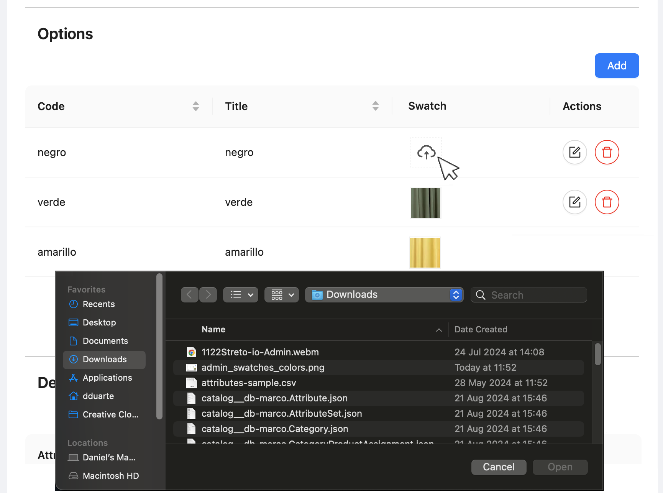Sort options by Title column

pos(375,106)
